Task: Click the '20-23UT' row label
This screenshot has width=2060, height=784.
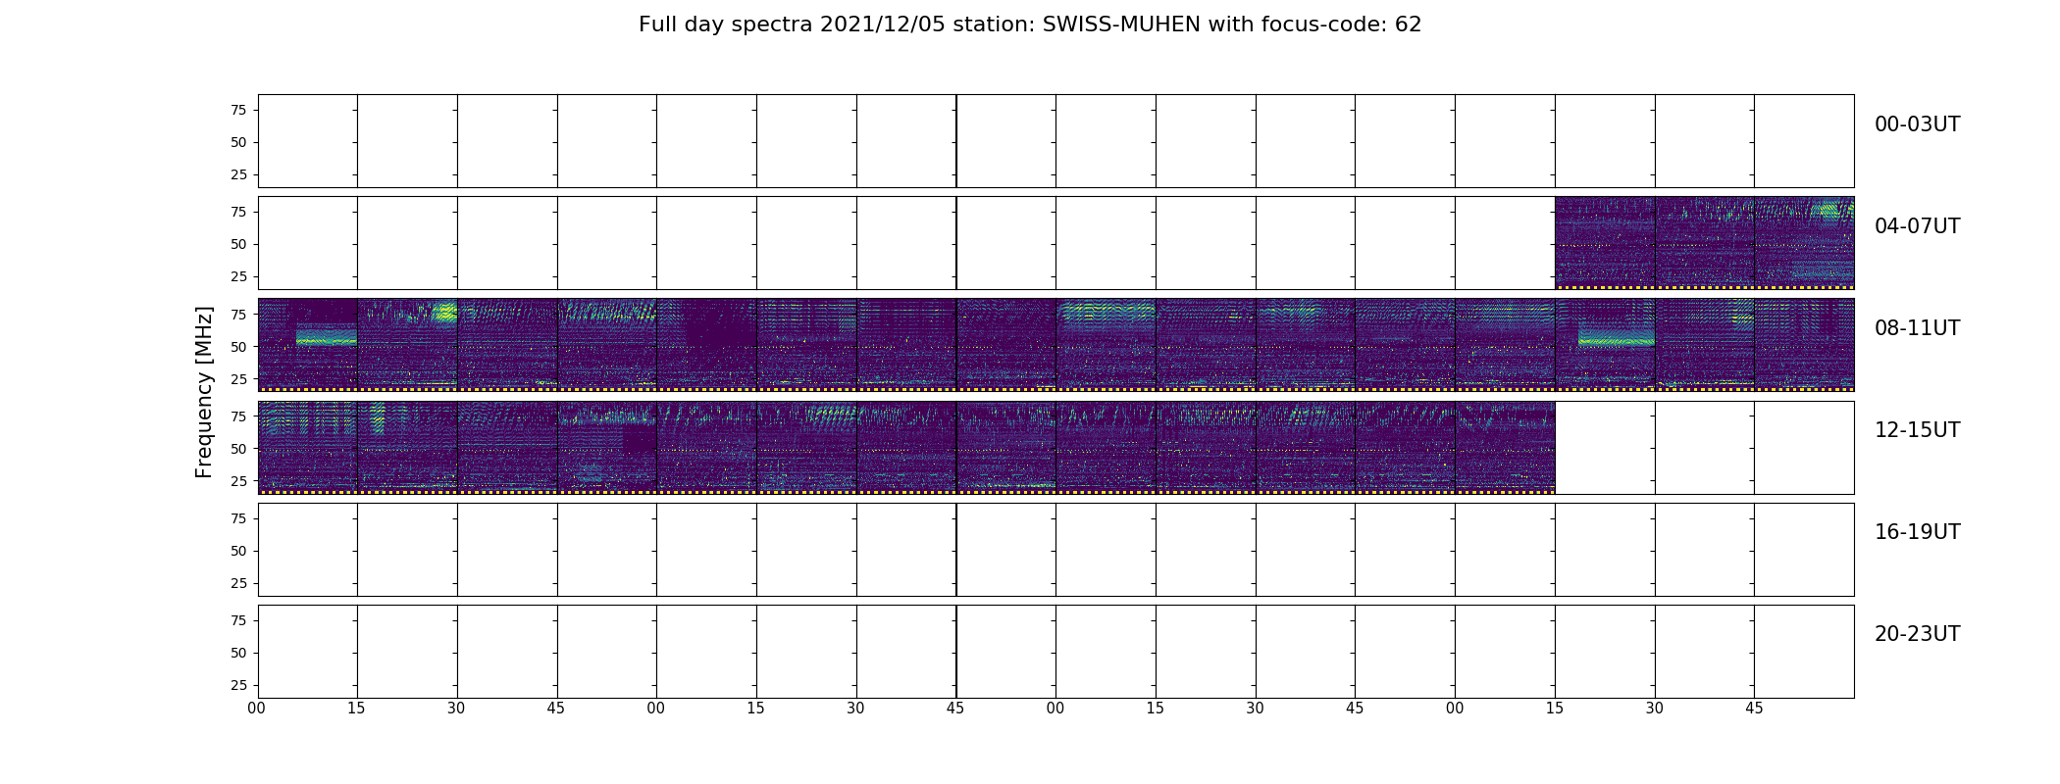Action: 1917,634
